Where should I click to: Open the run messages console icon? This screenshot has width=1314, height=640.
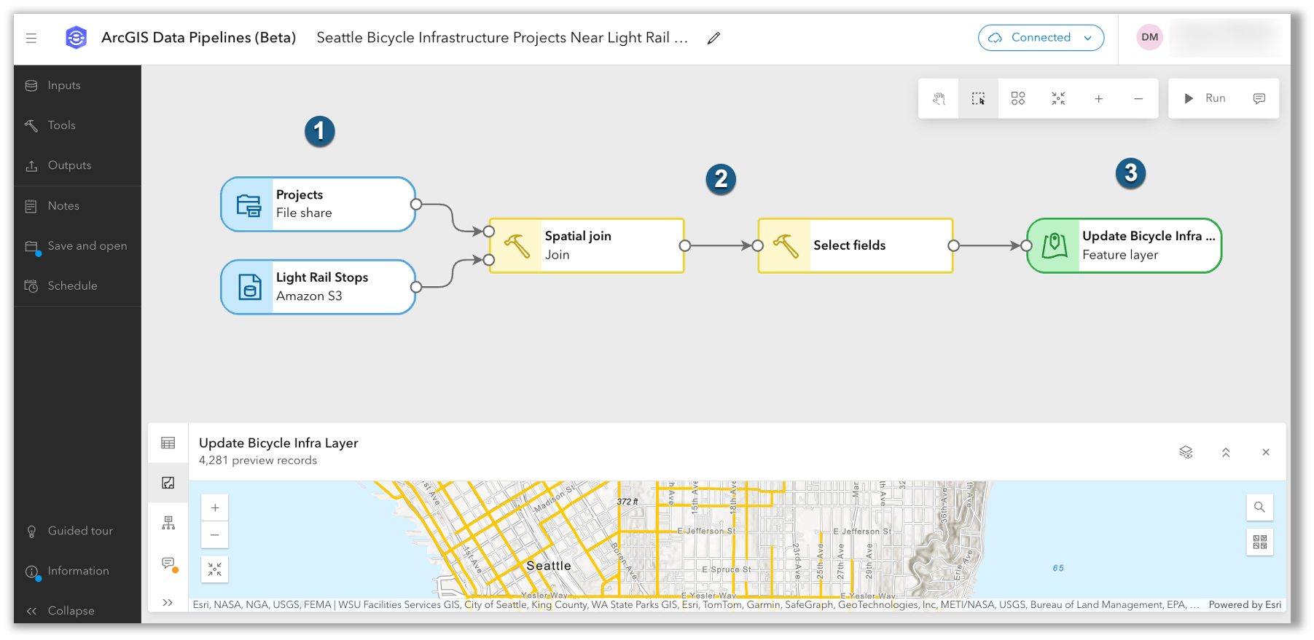coord(1259,99)
